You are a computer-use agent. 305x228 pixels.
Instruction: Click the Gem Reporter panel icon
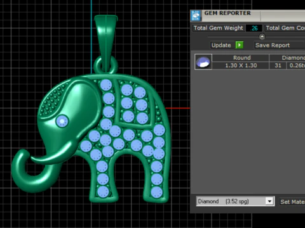click(x=196, y=16)
